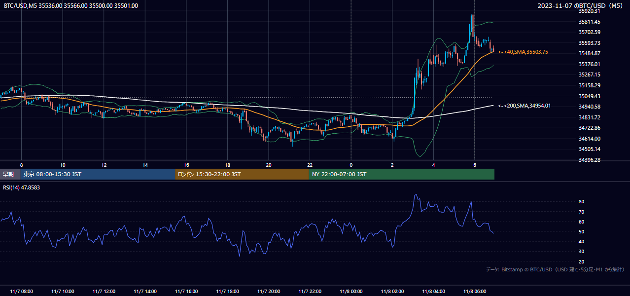Click bottom time label 11/7 12:00
630x296 pixels.
point(104,292)
